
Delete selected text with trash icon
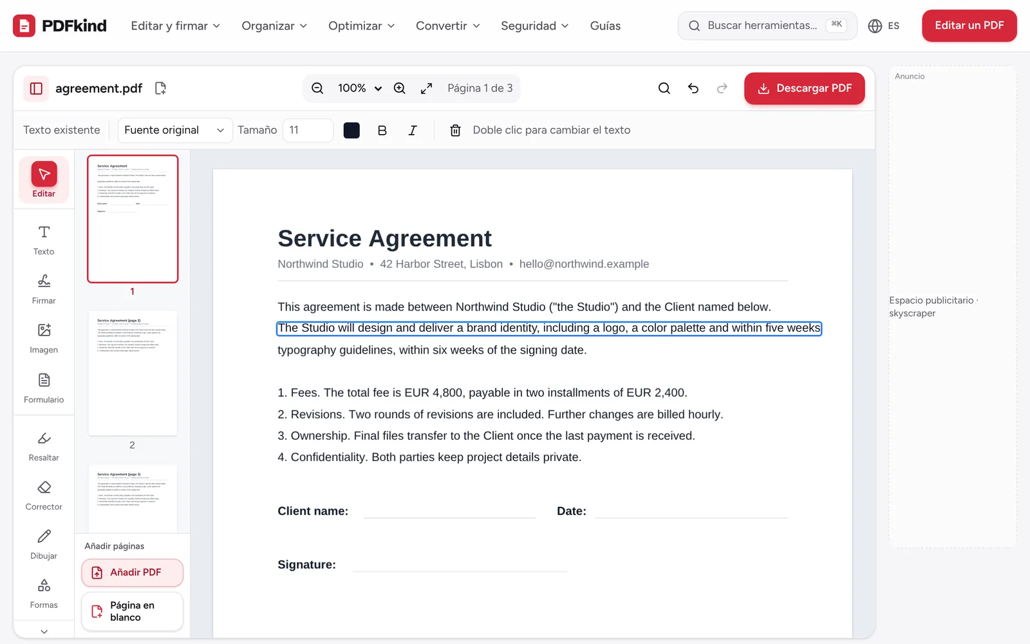coord(455,130)
